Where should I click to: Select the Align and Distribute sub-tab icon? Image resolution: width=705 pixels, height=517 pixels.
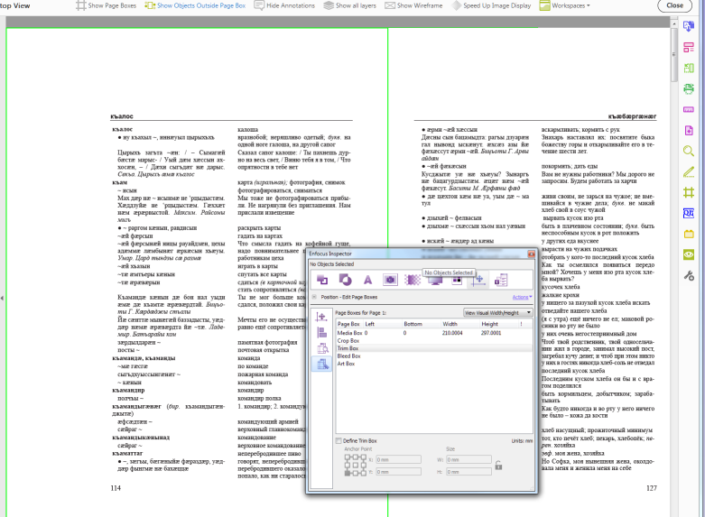321,333
